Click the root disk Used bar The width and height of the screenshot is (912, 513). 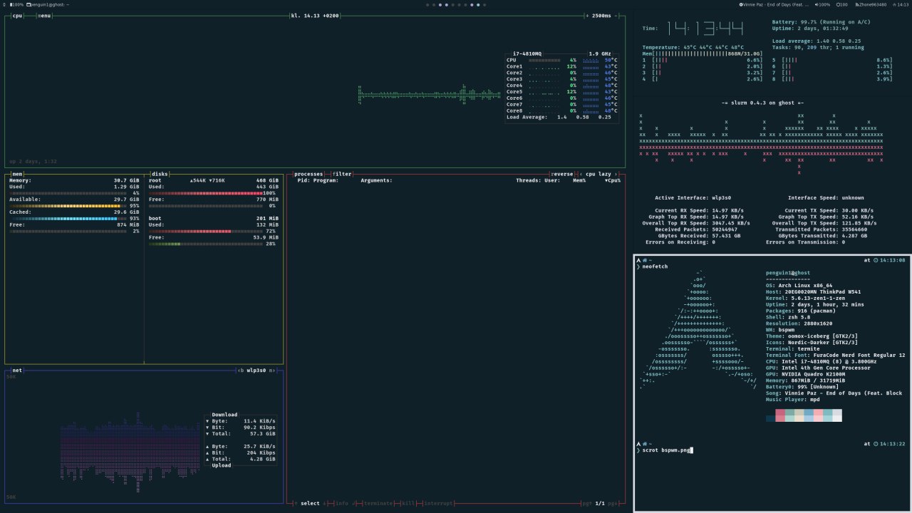tap(206, 193)
